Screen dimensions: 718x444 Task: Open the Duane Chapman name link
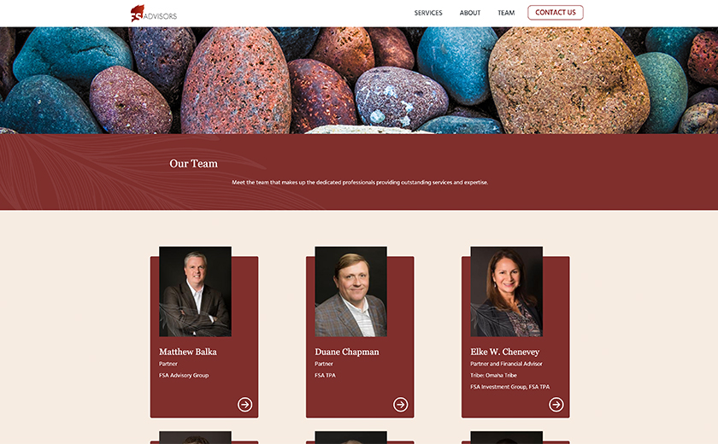click(347, 352)
